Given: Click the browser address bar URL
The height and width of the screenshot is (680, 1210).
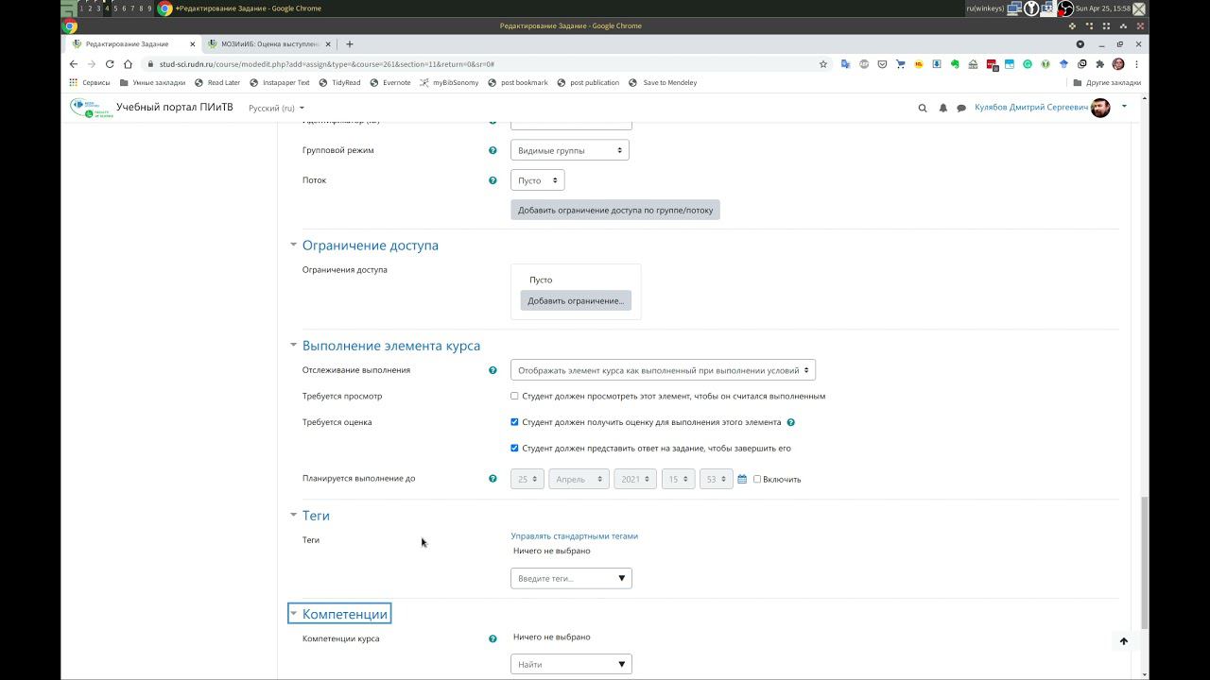Looking at the screenshot, I should click(x=327, y=64).
